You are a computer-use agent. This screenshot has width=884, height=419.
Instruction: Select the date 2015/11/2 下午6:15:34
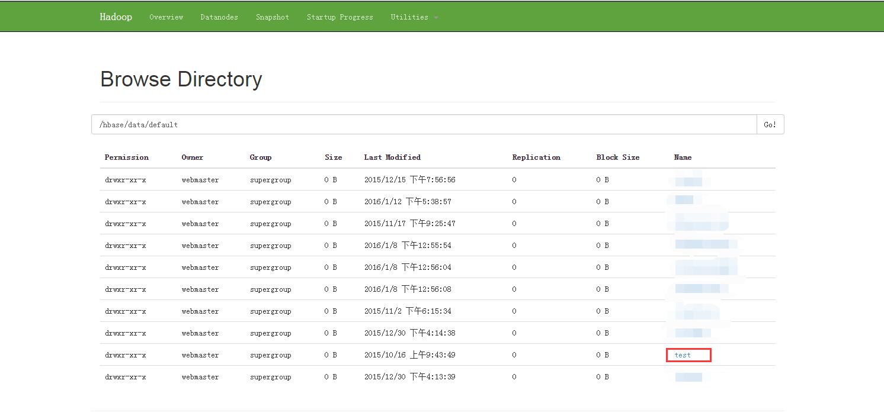click(408, 311)
